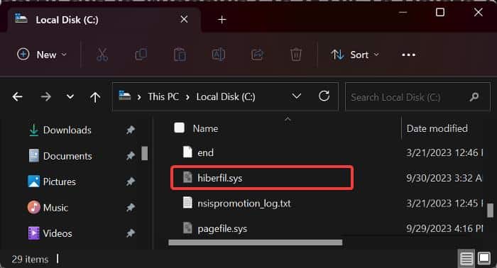Refresh the Local Disk (C:) view
497x268 pixels.
click(324, 96)
